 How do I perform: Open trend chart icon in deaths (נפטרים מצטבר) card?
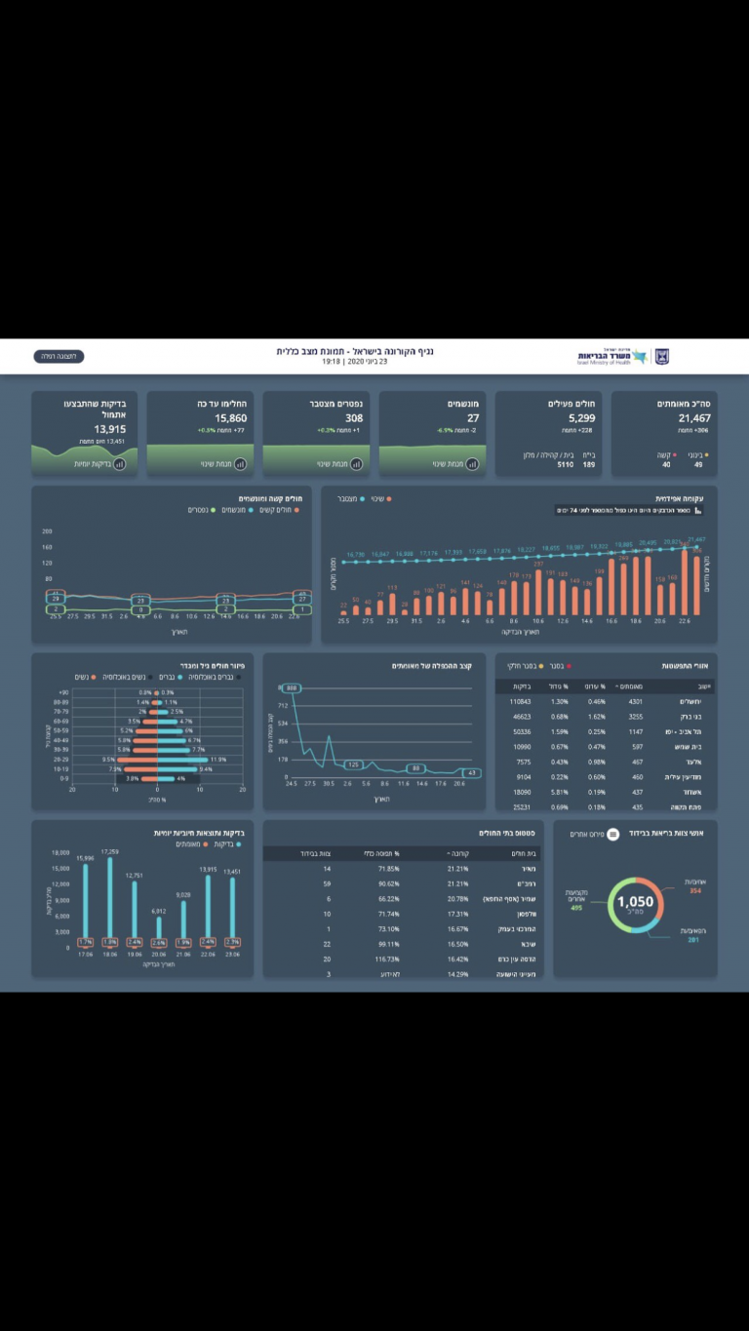[356, 464]
